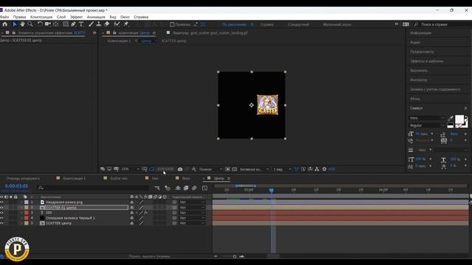Open the Эффект menu
Viewport: 472px width, 265px height.
coord(76,17)
